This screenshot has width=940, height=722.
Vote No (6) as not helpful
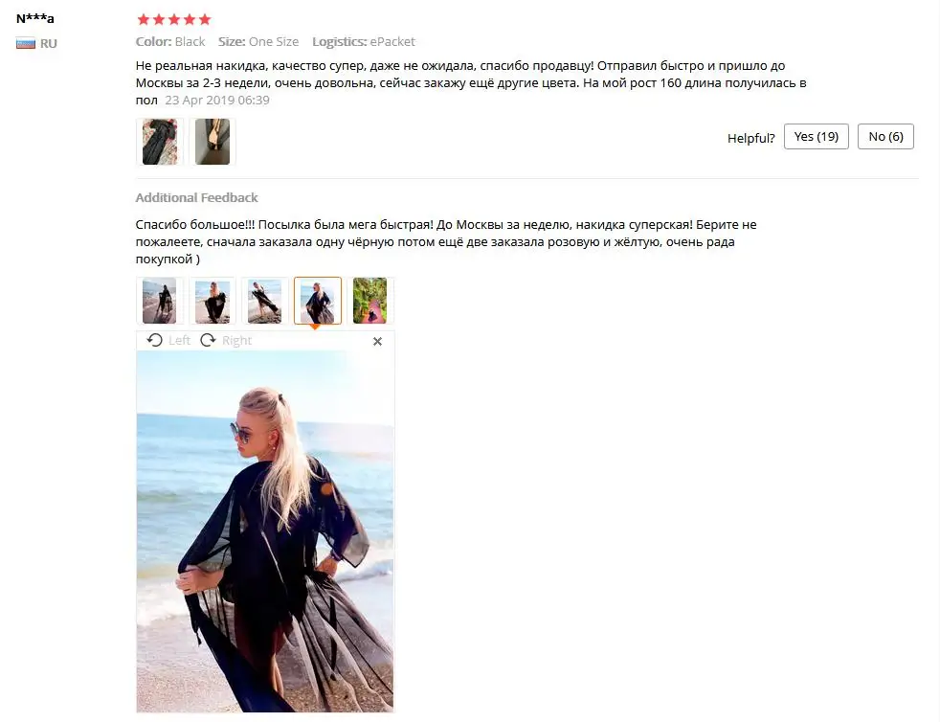(x=885, y=137)
